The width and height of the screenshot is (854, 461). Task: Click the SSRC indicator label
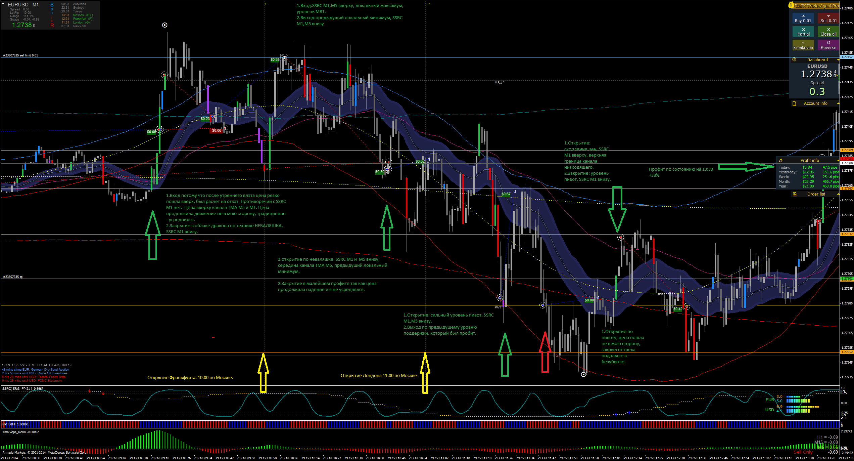click(x=23, y=389)
